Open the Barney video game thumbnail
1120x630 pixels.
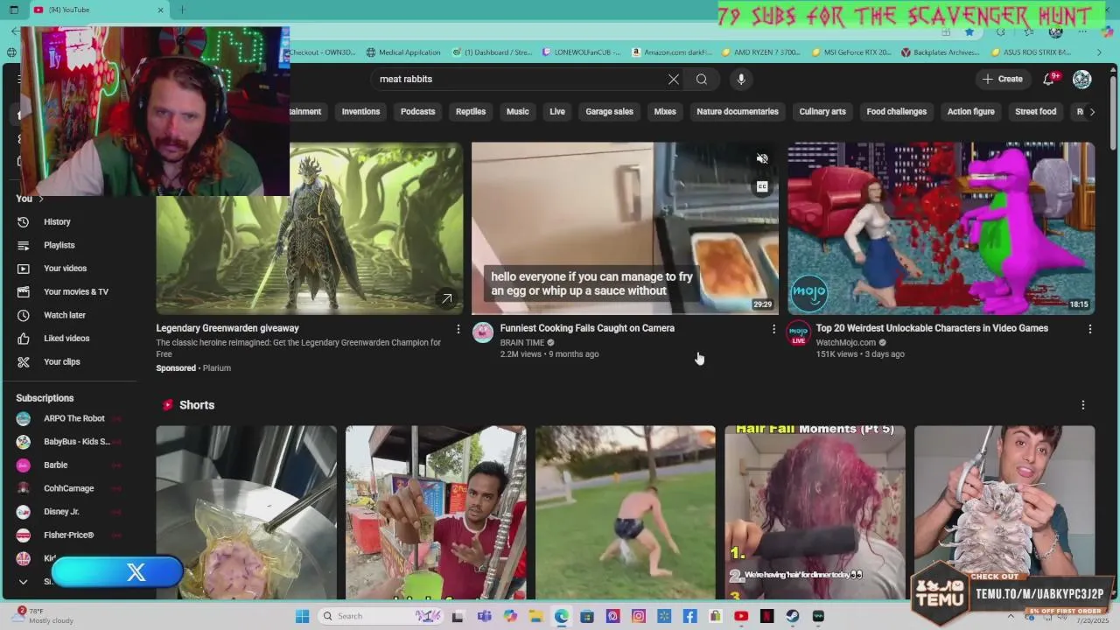coord(941,227)
